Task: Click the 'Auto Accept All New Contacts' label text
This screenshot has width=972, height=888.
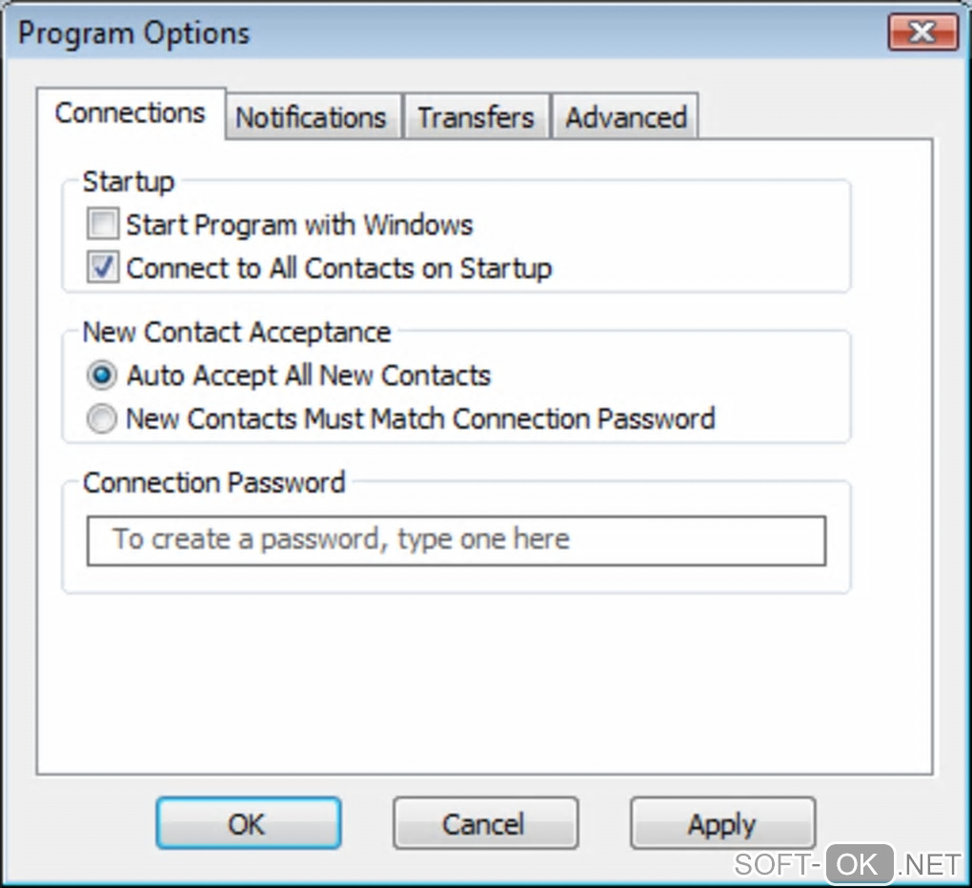Action: (x=308, y=375)
